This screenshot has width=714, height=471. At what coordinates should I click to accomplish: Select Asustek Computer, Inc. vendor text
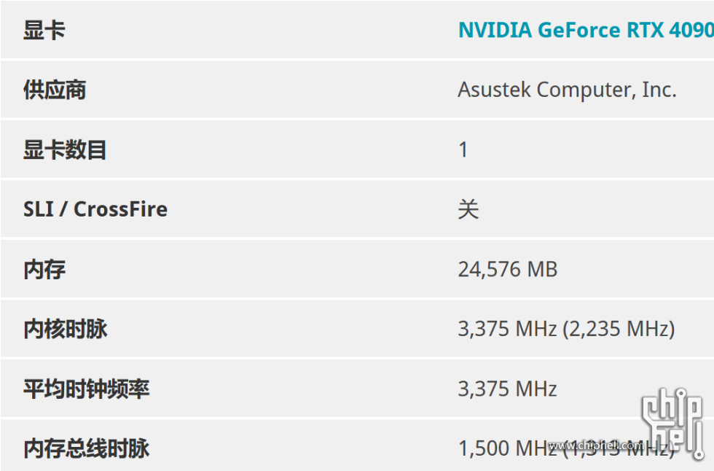pyautogui.click(x=567, y=90)
